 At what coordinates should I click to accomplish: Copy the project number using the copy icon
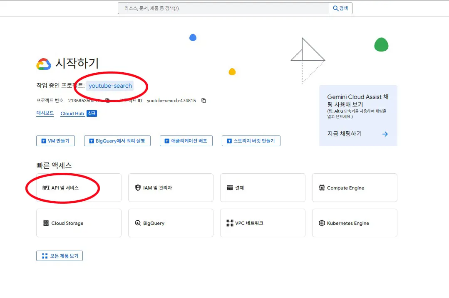coord(108,100)
